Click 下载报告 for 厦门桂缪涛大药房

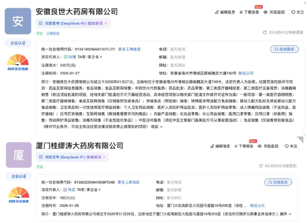244,146
